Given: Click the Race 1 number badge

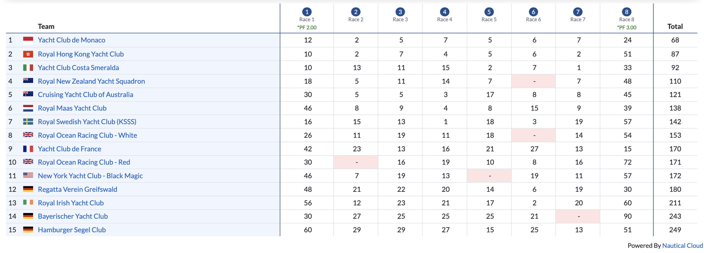Looking at the screenshot, I should (x=307, y=12).
